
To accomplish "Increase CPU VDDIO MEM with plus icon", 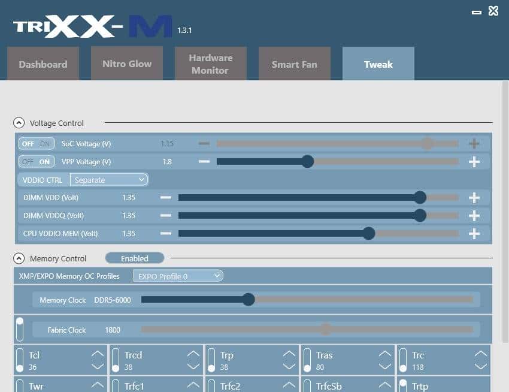I will (x=474, y=234).
